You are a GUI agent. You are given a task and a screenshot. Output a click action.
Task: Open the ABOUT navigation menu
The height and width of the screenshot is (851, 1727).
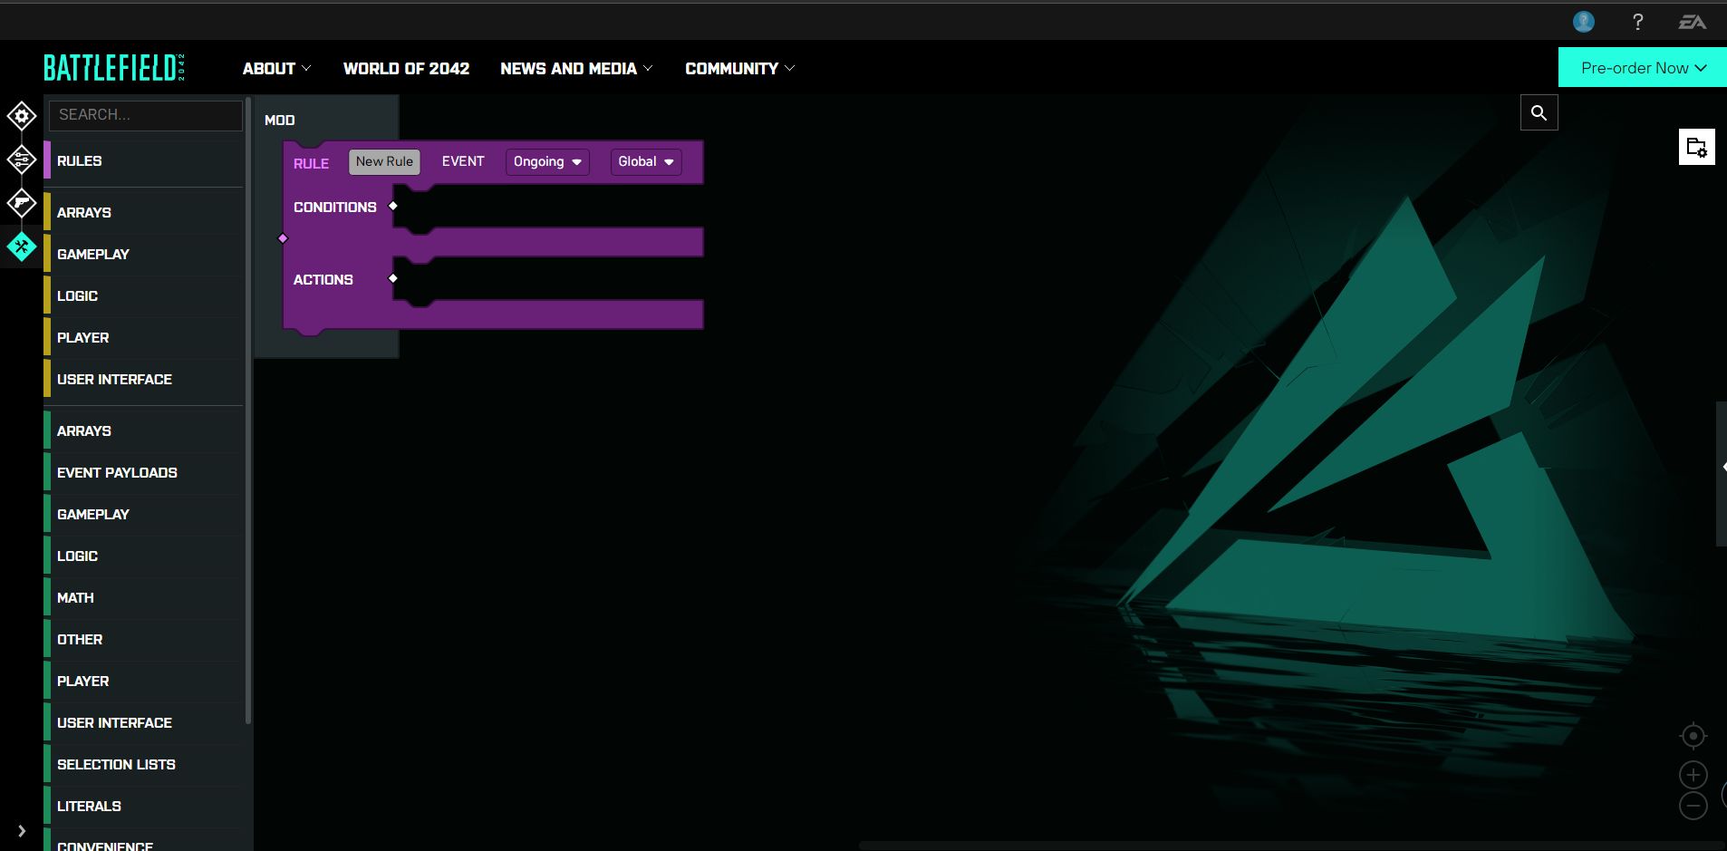276,68
